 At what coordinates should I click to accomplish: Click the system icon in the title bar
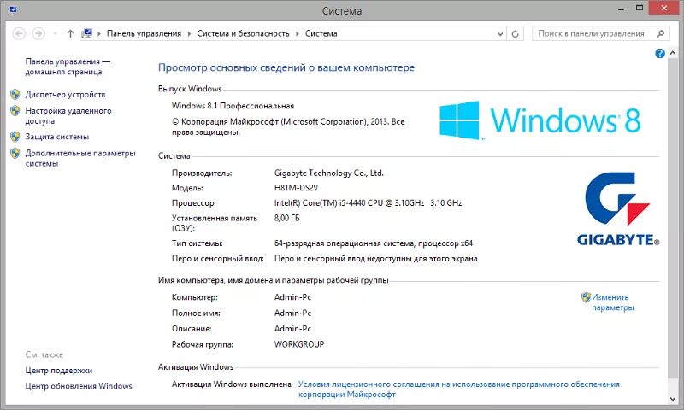(x=12, y=9)
